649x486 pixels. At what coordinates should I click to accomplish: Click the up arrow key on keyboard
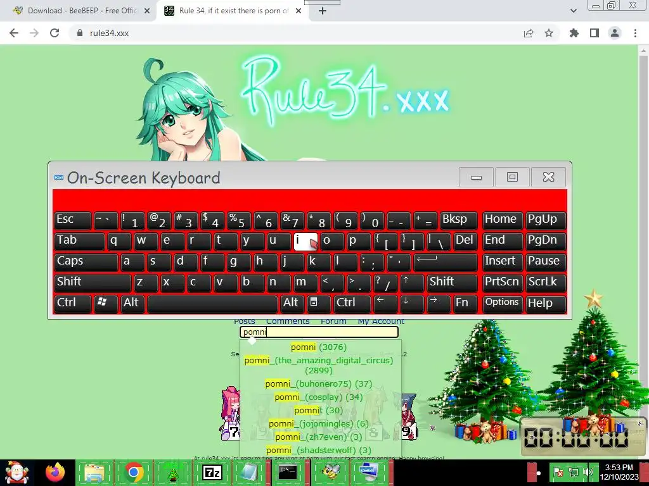[x=411, y=283]
